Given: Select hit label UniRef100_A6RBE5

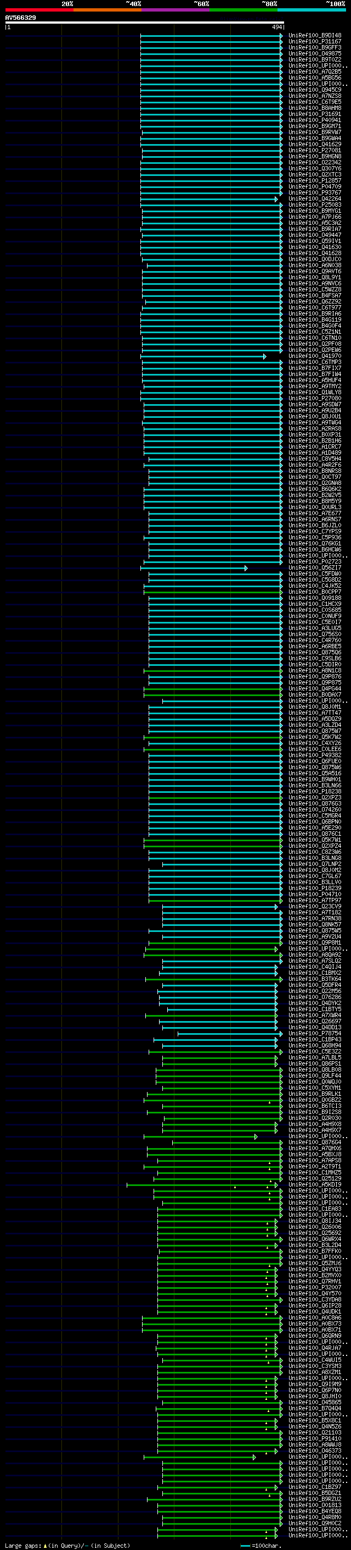Looking at the screenshot, I should pos(315,647).
